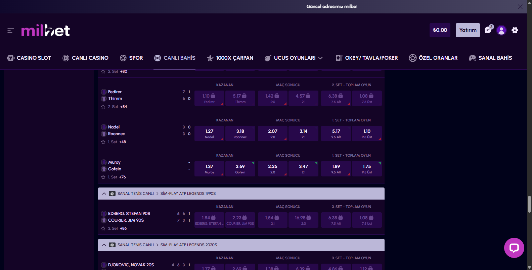532x270 pixels.
Task: Click the milbet logo
Action: point(45,31)
